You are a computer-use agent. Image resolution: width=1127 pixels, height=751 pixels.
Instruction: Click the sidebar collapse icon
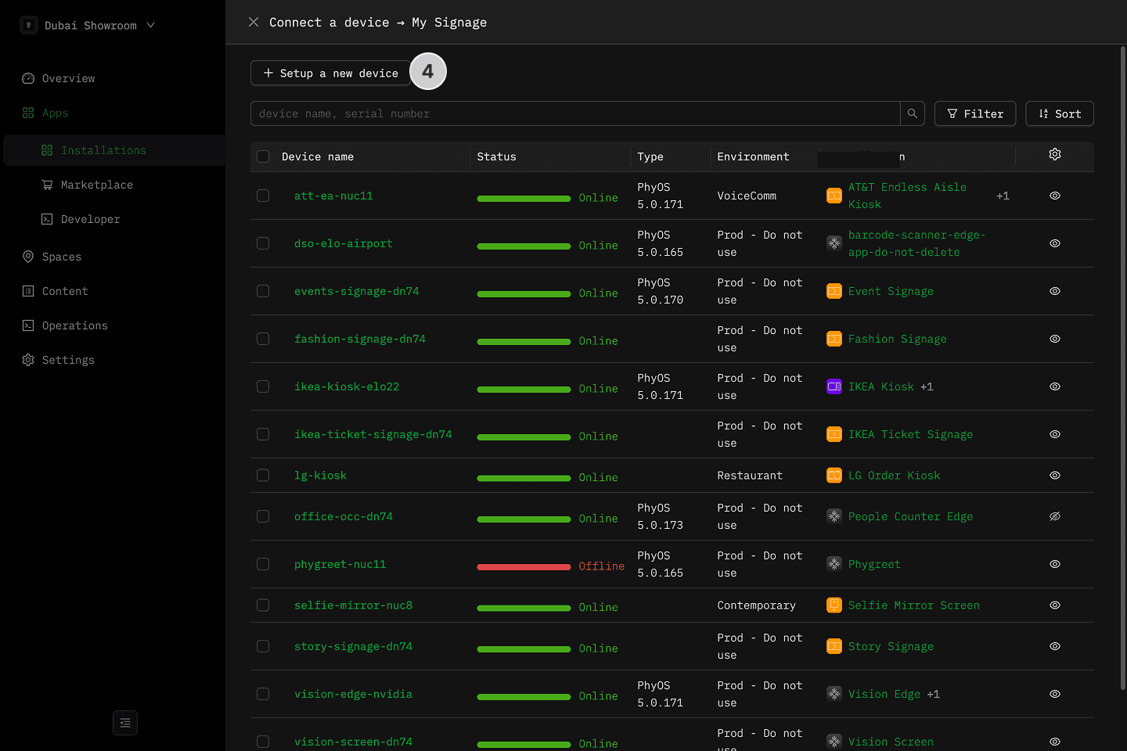(125, 723)
